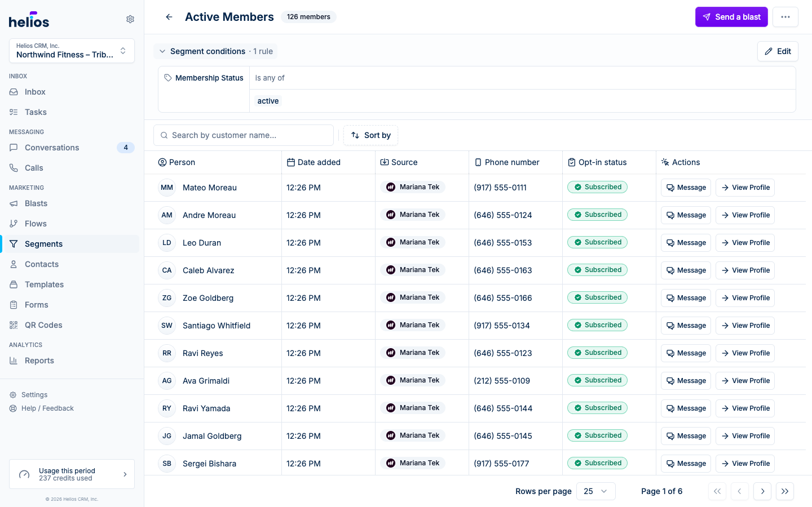This screenshot has width=812, height=507.
Task: Click the Date added calendar icon
Action: click(291, 162)
